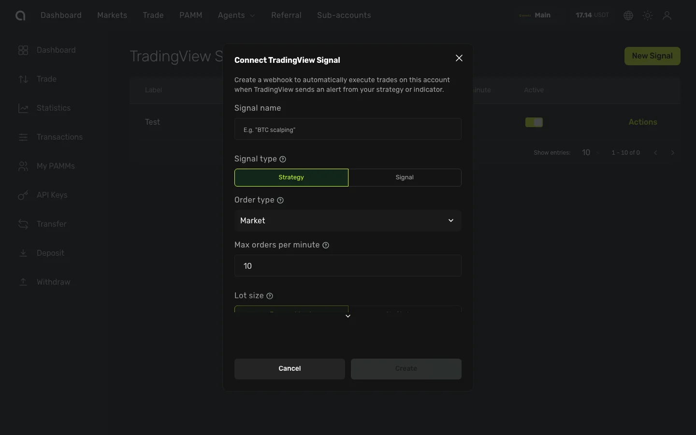Open Transactions from the sidebar

23,137
